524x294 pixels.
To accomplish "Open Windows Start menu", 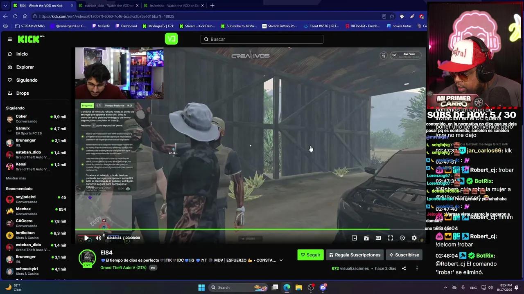I will coord(201,287).
